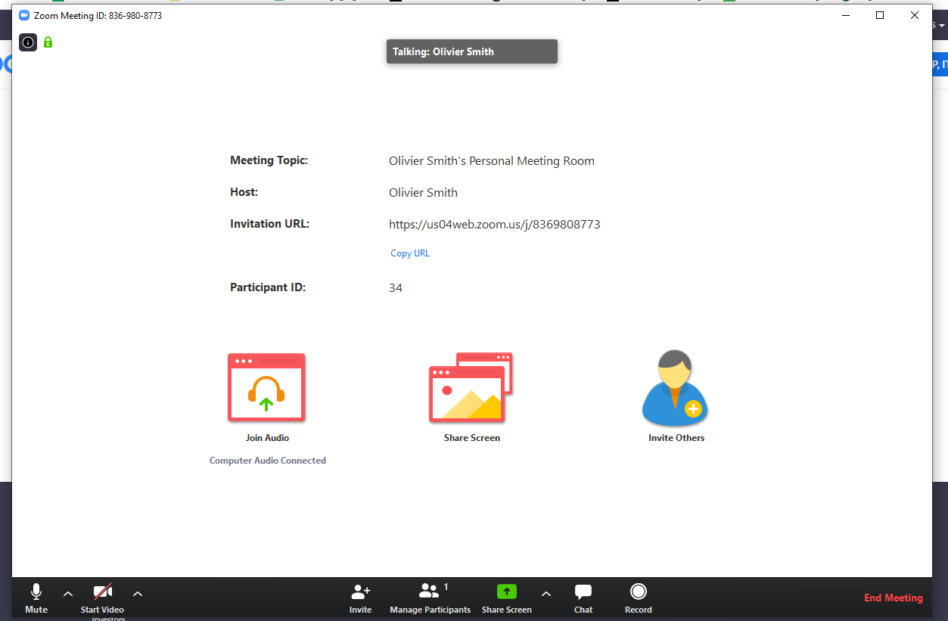Expand audio options arrow next to Mute

(68, 594)
